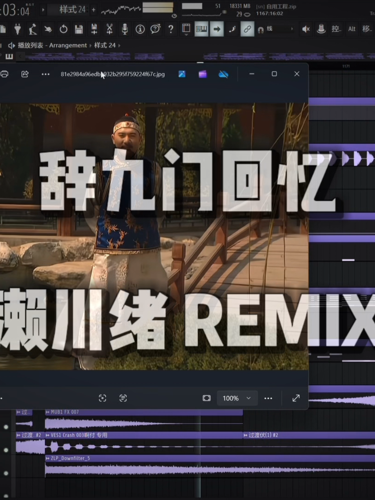Click the 03:04 time display
This screenshot has width=375, height=500.
15,10
